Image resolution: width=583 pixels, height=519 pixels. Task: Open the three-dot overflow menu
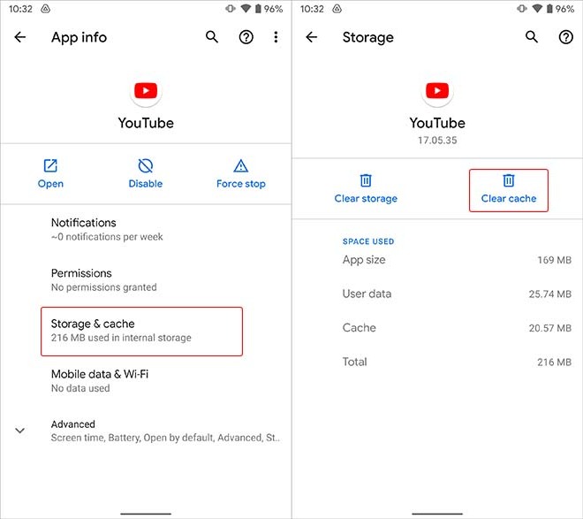coord(276,37)
